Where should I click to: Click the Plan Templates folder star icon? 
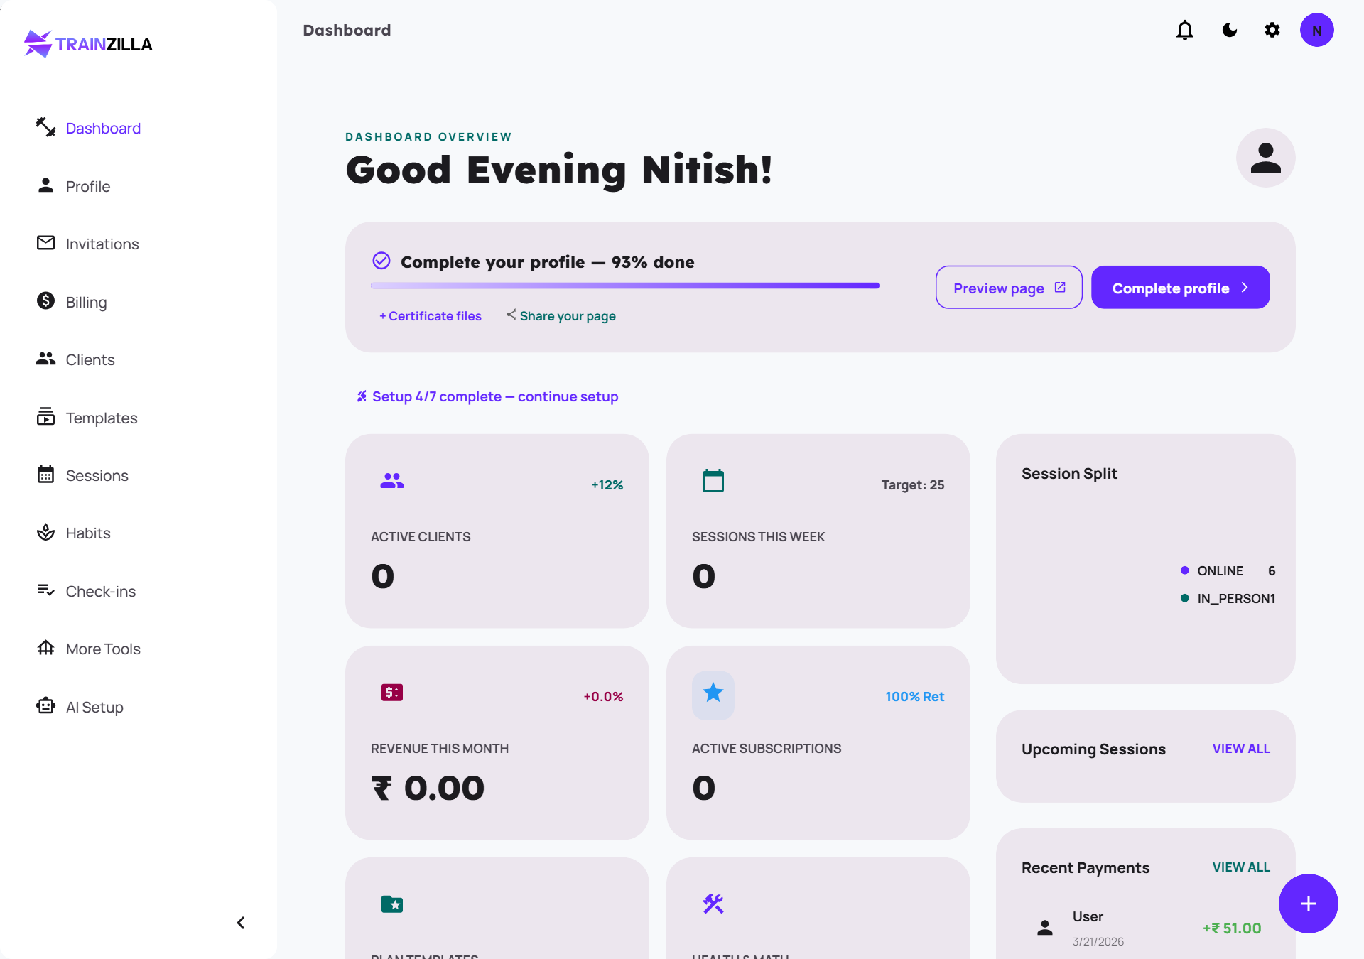392,904
